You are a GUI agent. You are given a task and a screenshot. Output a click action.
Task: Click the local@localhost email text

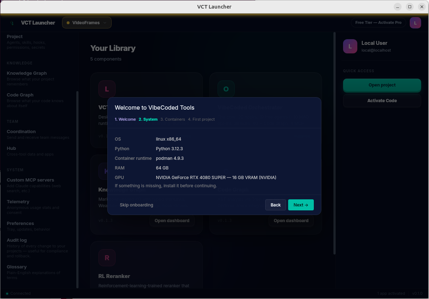(376, 51)
